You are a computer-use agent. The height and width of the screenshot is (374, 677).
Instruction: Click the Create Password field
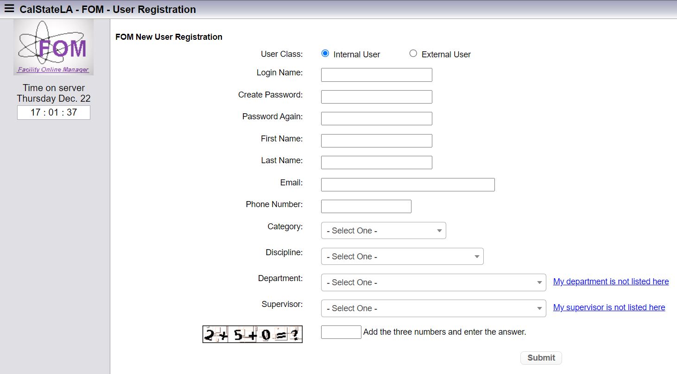coord(376,97)
